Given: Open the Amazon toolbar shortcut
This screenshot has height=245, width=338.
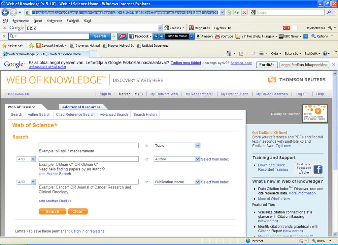Looking at the screenshot, I should click(204, 36).
